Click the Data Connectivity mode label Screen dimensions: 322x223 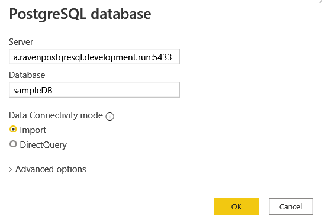pyautogui.click(x=56, y=115)
